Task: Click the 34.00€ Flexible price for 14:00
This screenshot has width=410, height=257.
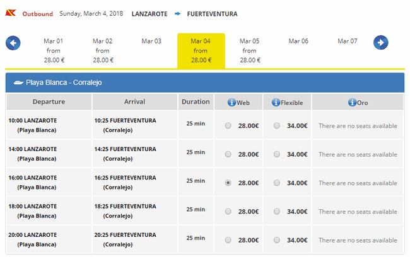Action: (x=297, y=154)
